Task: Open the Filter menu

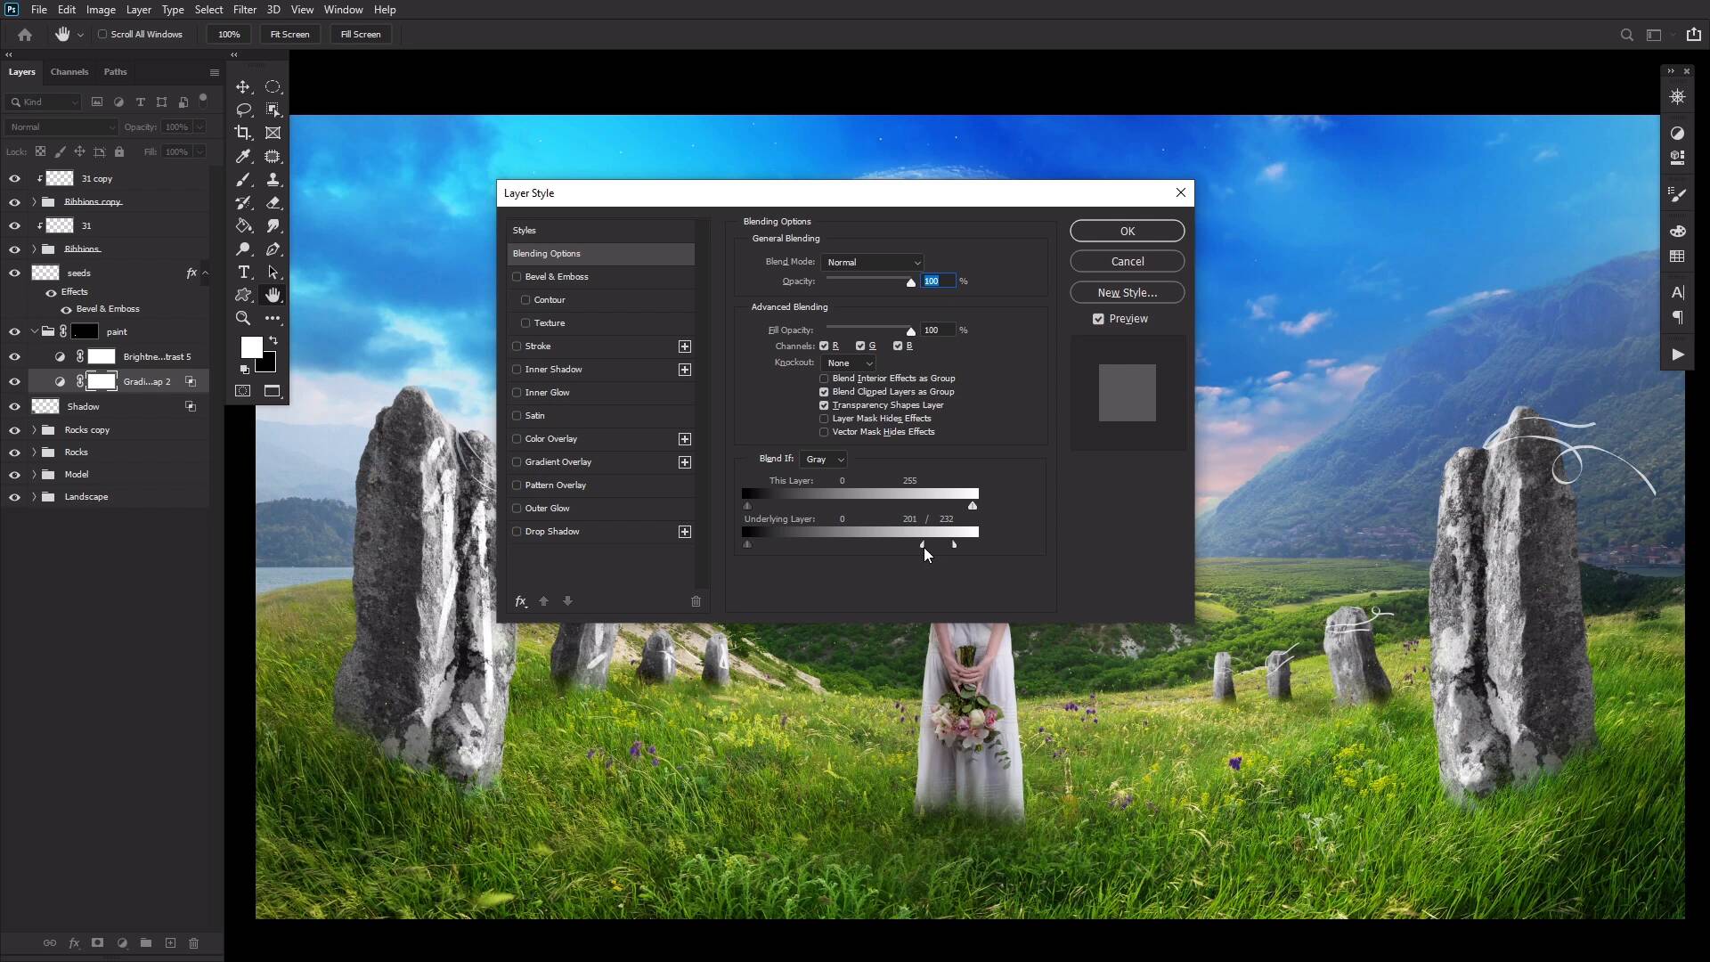Action: click(x=244, y=10)
